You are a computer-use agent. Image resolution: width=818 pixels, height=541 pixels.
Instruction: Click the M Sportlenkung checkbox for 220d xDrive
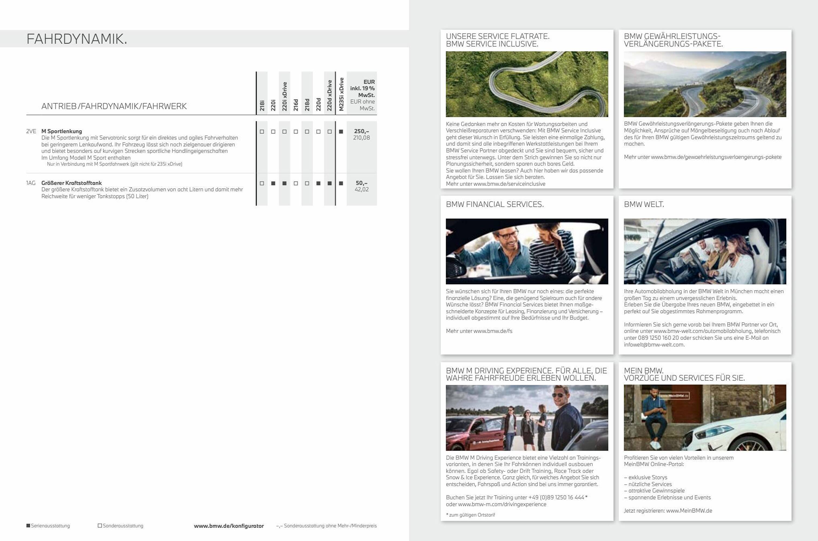point(329,131)
